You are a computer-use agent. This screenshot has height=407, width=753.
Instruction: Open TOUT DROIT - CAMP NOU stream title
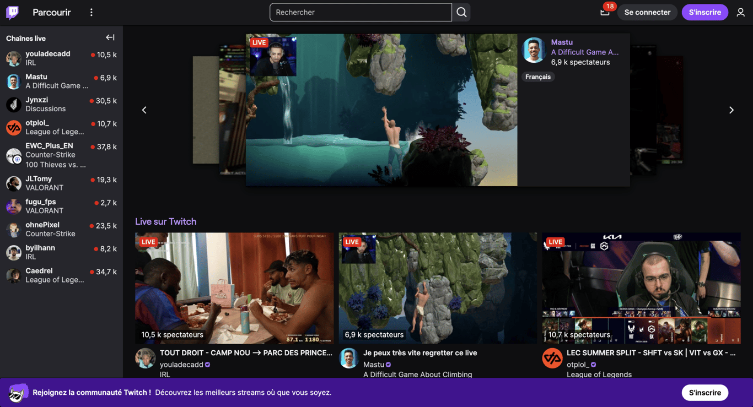246,353
